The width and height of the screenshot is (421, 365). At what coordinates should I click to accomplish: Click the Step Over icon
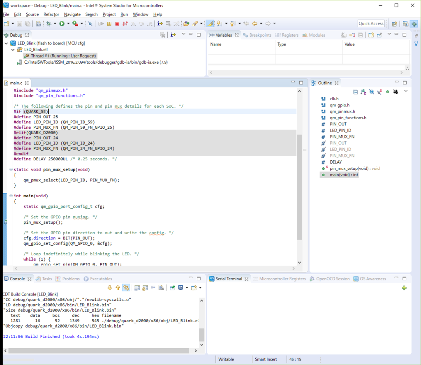141,23
